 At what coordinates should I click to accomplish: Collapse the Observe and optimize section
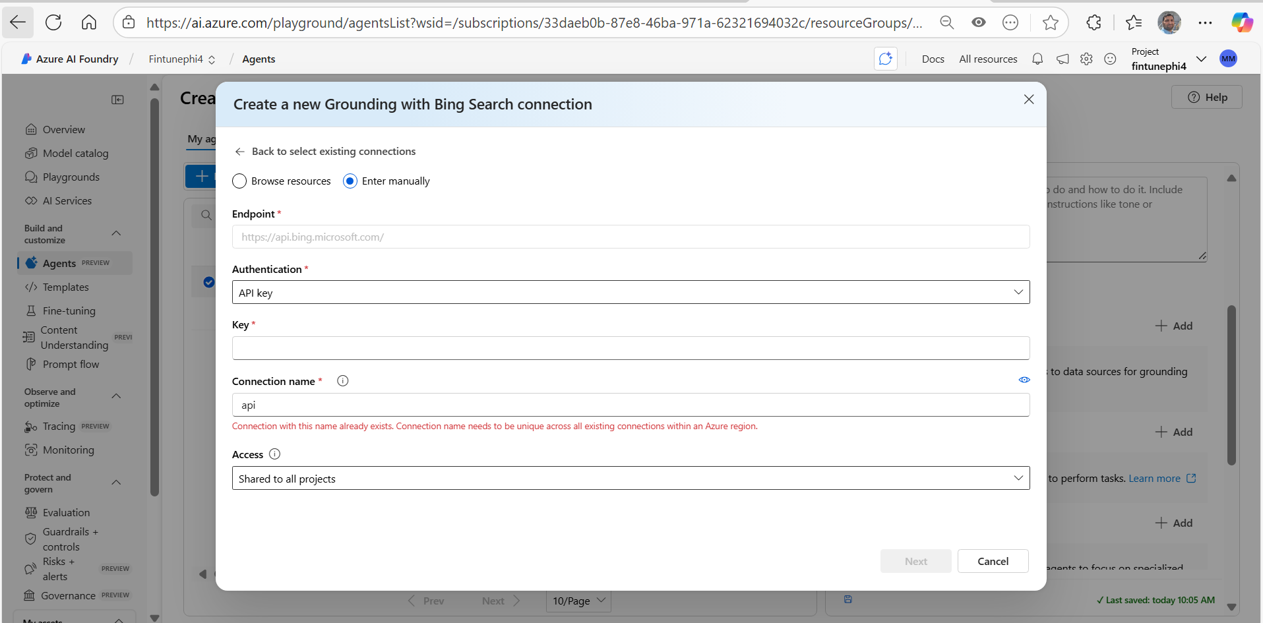coord(116,396)
